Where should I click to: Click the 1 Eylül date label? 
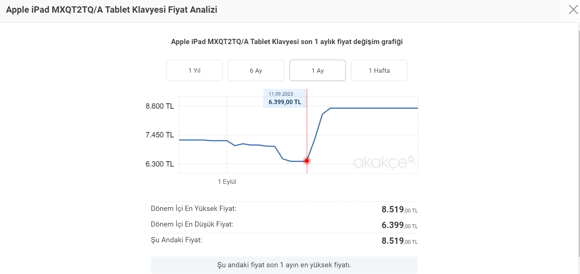pyautogui.click(x=227, y=182)
